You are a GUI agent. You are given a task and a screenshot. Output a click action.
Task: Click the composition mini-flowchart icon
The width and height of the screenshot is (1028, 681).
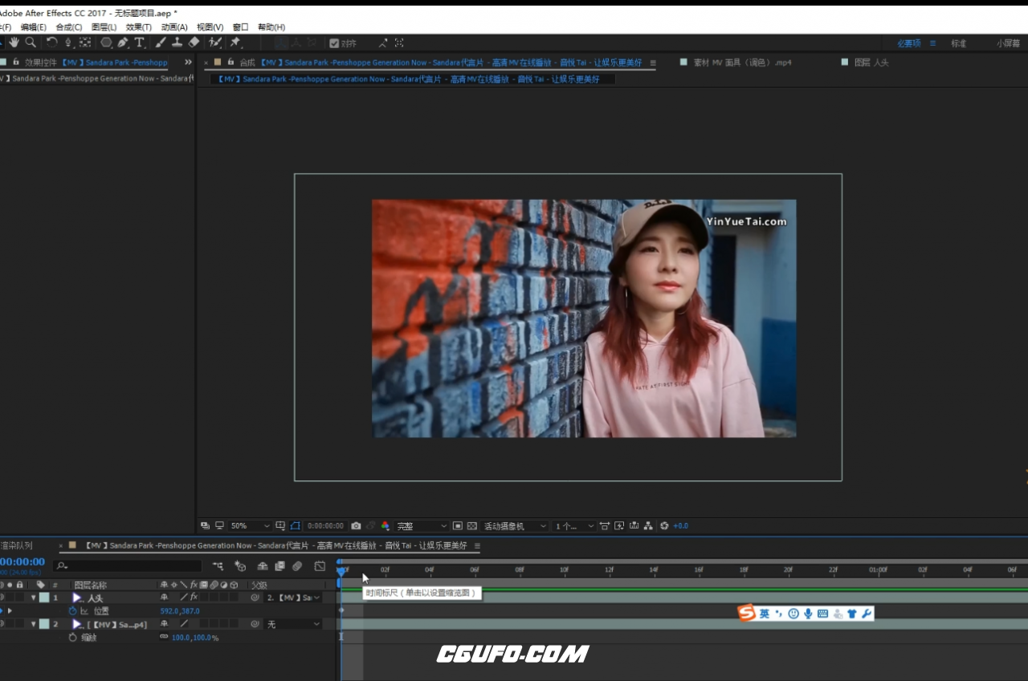[218, 566]
